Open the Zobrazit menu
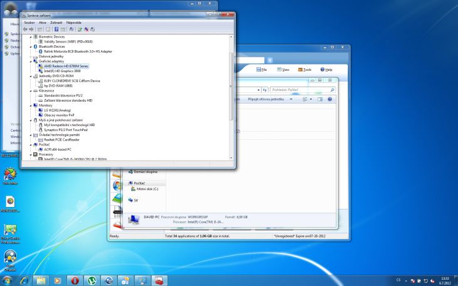The width and height of the screenshot is (458, 286). point(56,23)
